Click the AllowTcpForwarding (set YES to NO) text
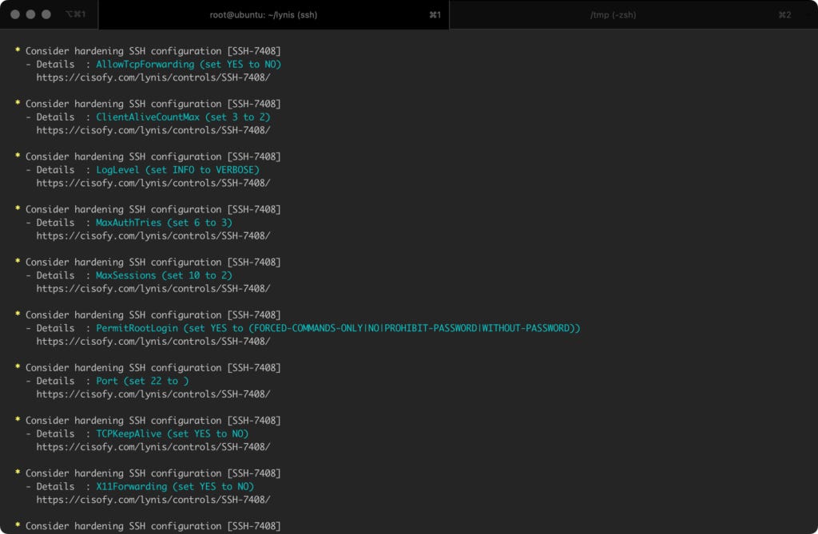This screenshot has height=534, width=818. point(189,64)
